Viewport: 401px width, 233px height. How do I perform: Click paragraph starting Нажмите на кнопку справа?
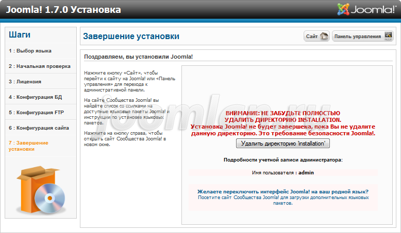point(125,139)
